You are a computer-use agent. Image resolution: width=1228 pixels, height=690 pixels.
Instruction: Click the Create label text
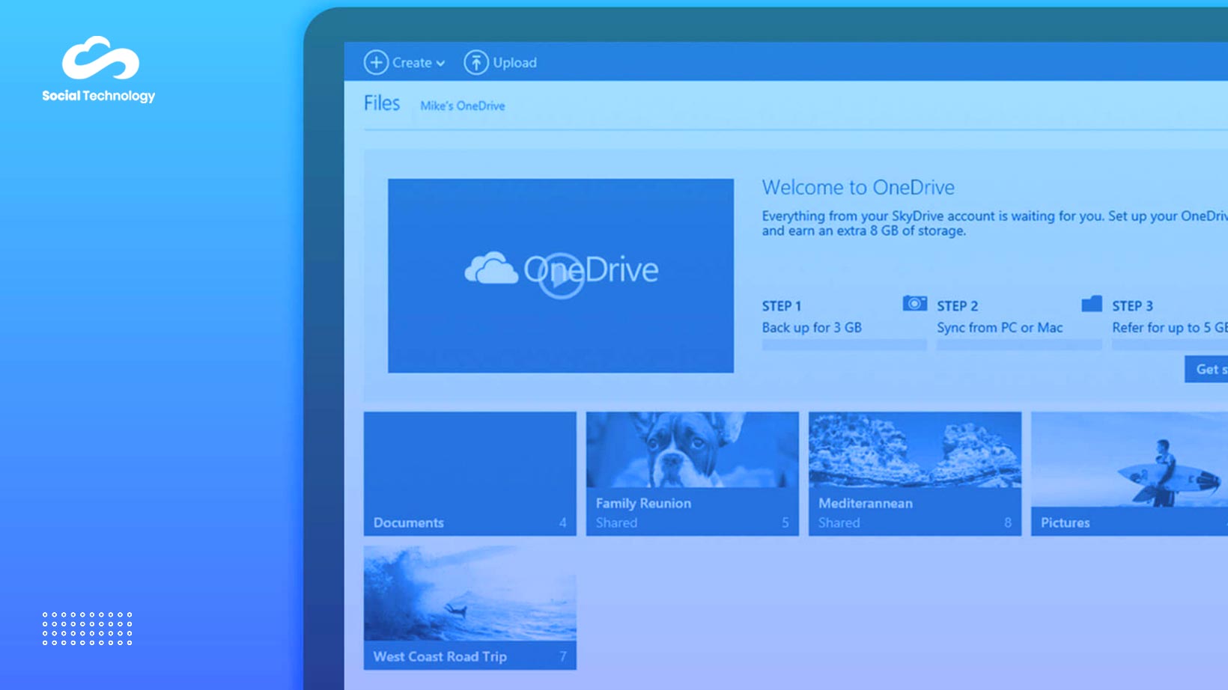[412, 63]
